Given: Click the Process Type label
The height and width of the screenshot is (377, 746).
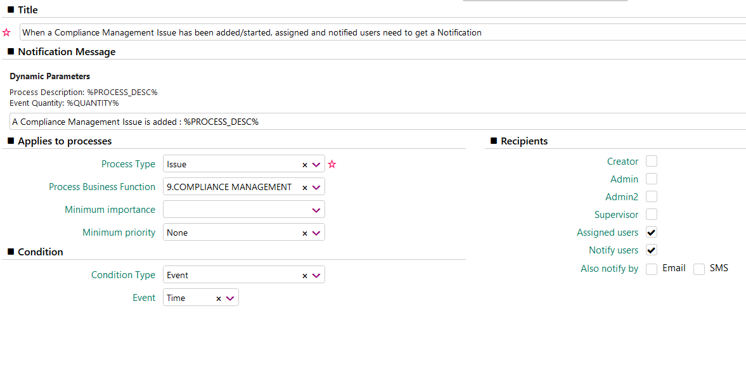Looking at the screenshot, I should tap(128, 164).
